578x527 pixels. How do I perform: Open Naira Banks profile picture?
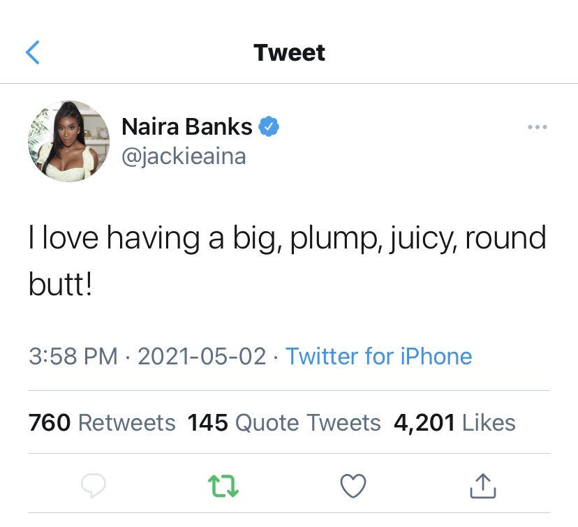[69, 141]
